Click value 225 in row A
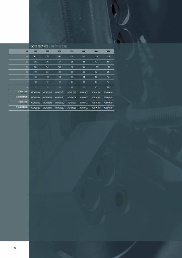Viewport: 182px width, 258px height. (108, 57)
